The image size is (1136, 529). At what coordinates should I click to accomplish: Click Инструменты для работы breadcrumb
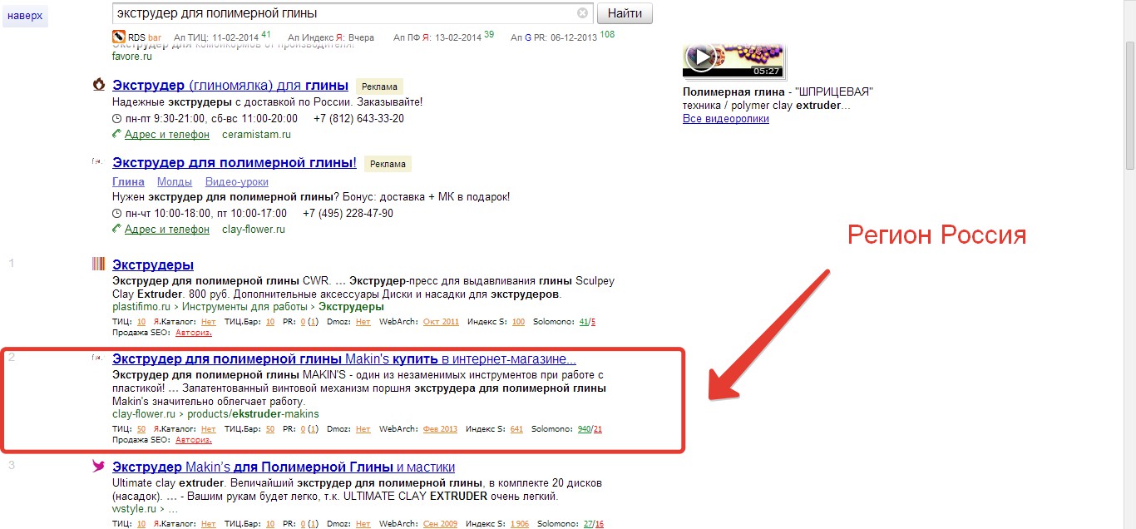(244, 306)
